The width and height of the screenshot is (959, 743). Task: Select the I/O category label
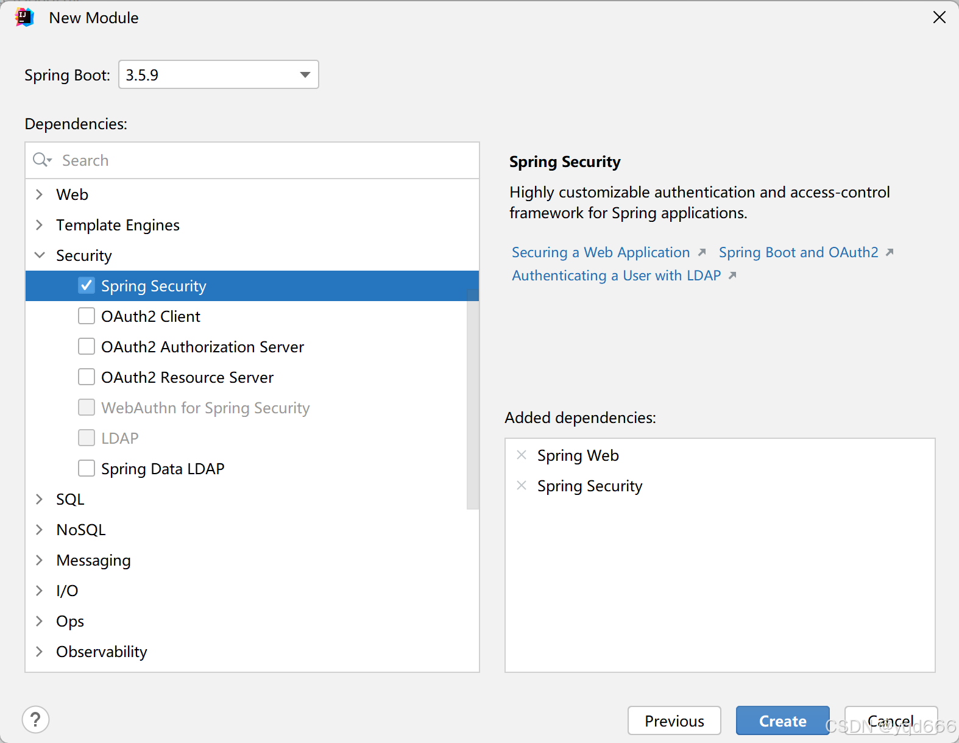[x=67, y=591]
